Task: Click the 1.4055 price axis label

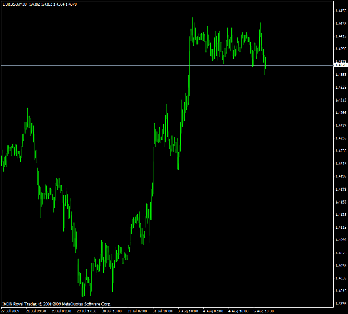Action: 341,265
